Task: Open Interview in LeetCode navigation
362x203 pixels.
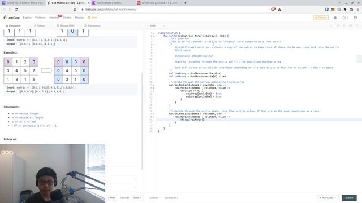Action: point(54,17)
